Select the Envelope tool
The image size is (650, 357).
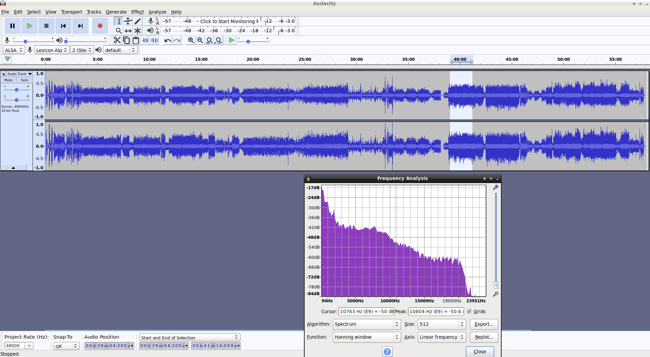pyautogui.click(x=128, y=21)
